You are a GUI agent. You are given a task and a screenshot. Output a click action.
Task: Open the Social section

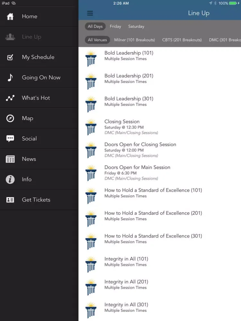point(39,139)
